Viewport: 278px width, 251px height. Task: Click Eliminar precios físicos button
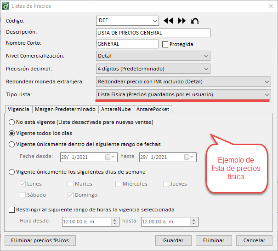(x=40, y=240)
